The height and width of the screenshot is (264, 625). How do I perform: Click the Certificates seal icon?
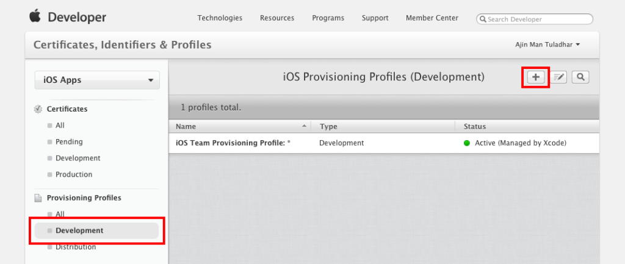pos(38,109)
